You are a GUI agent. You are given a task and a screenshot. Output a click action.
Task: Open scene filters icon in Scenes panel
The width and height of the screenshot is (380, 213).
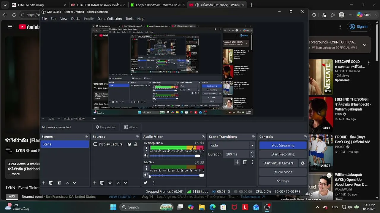click(59, 183)
